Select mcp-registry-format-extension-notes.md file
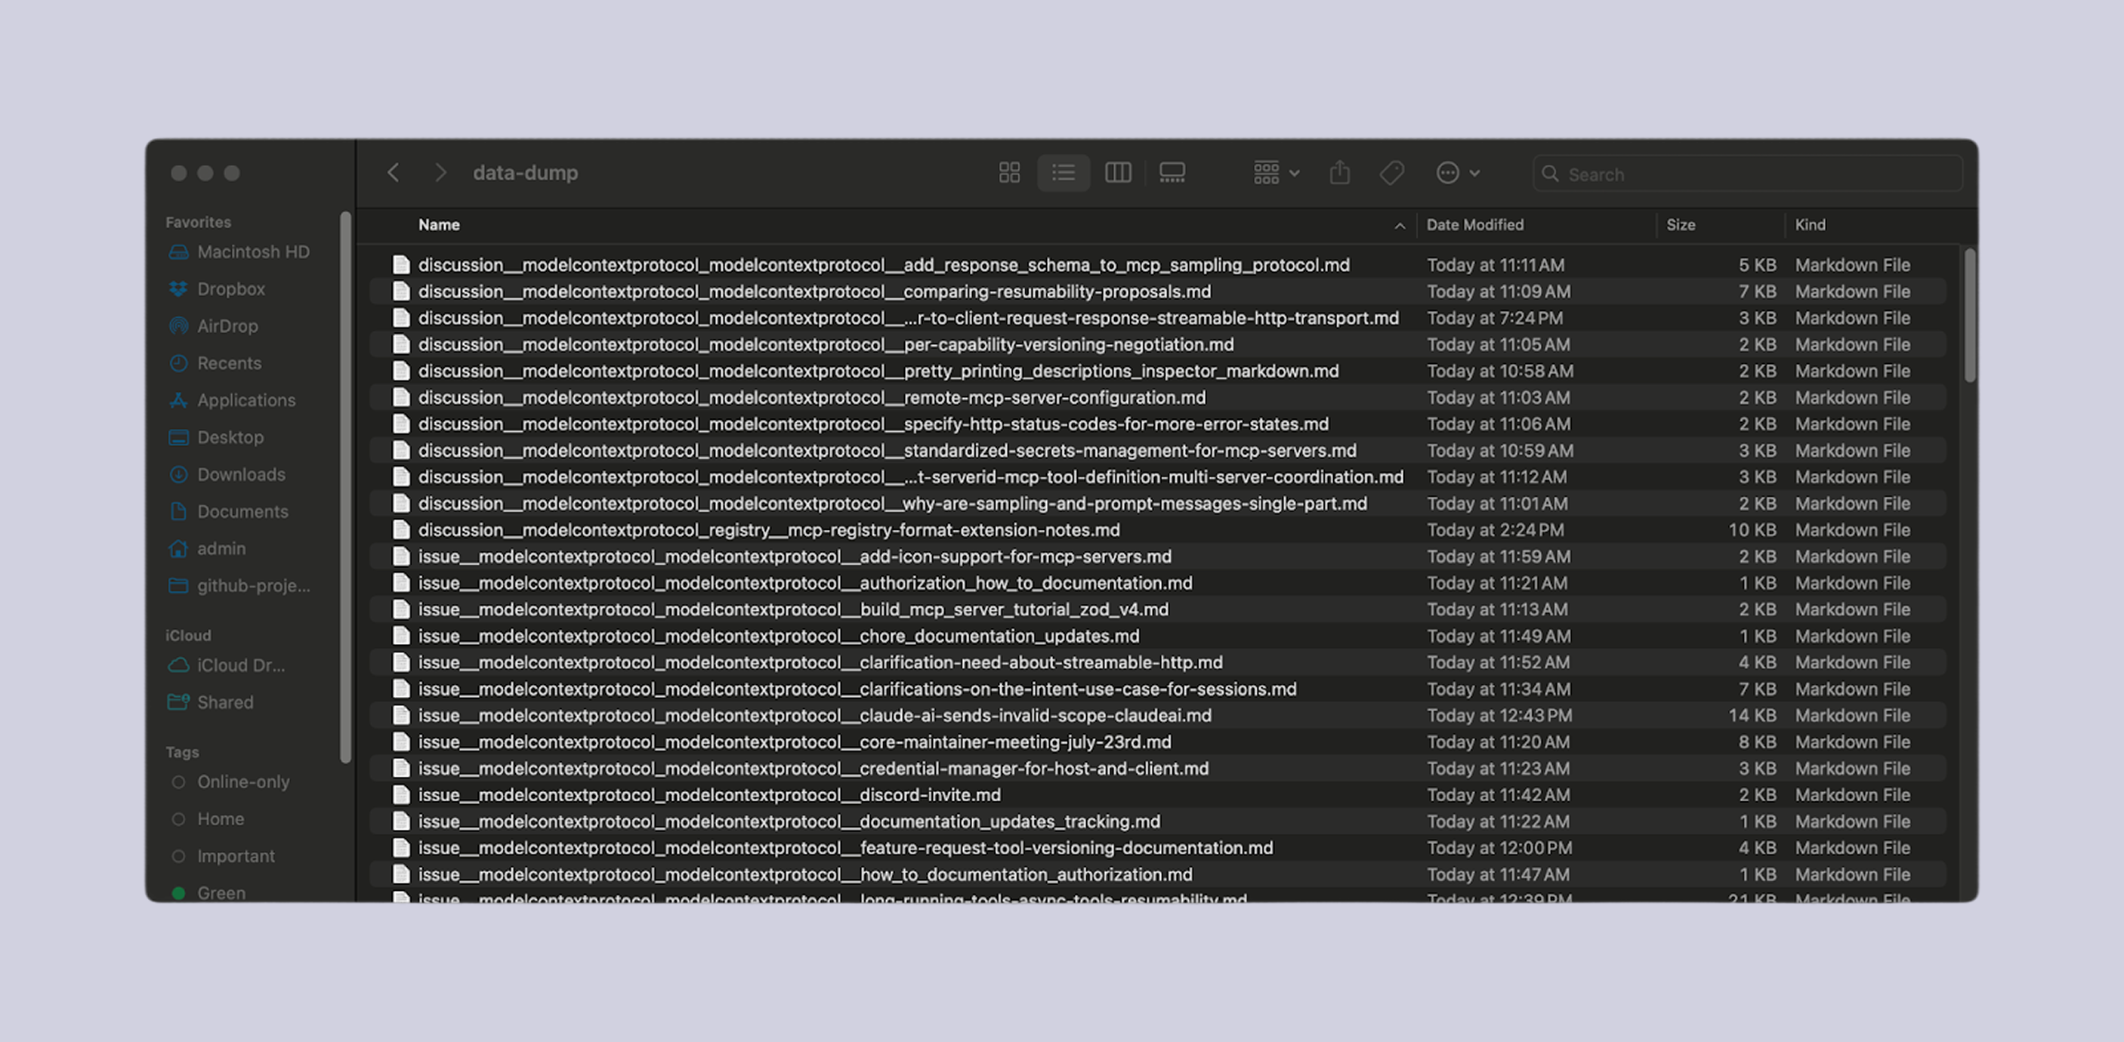The width and height of the screenshot is (2124, 1042). pyautogui.click(x=1159, y=530)
